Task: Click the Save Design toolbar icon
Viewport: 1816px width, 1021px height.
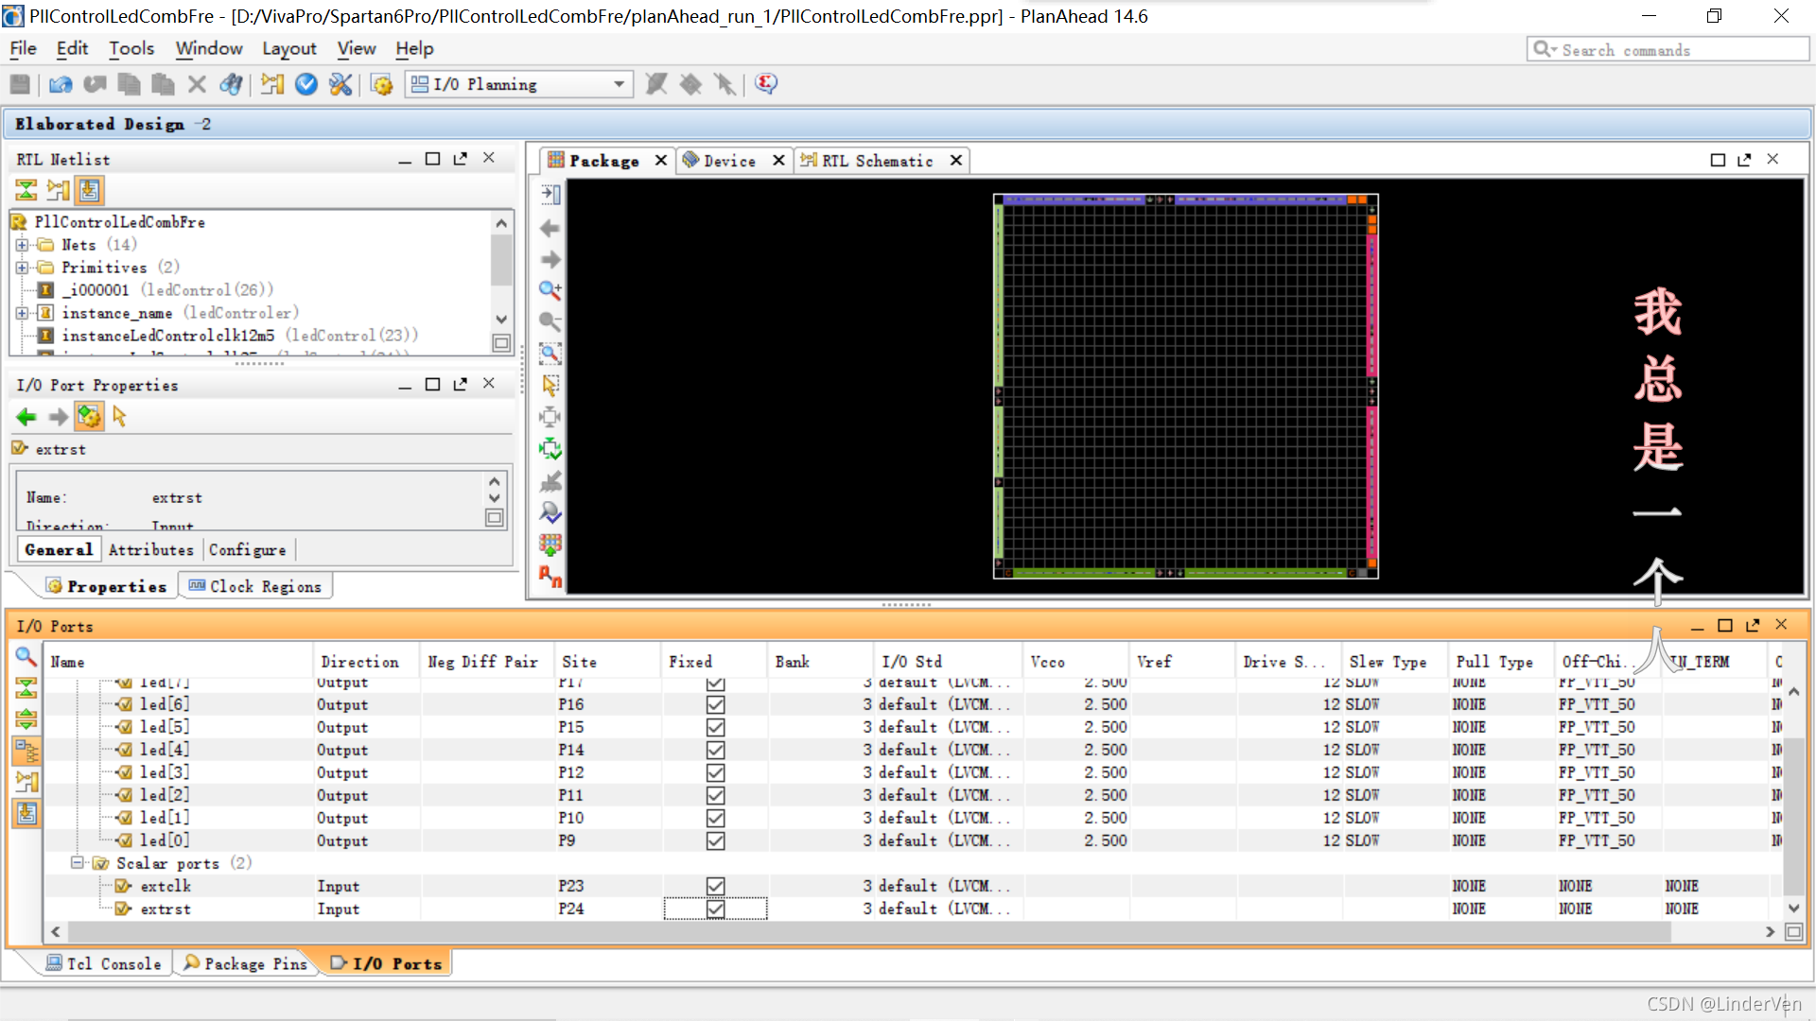Action: (x=20, y=84)
